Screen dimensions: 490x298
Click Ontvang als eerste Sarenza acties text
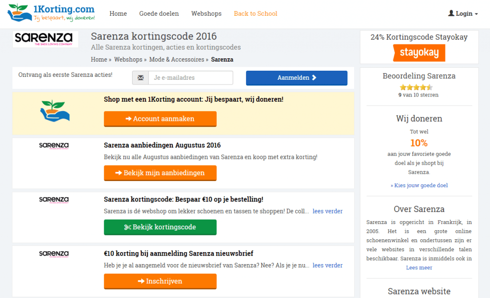pos(65,75)
